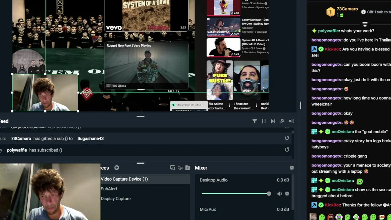Click the System of a Down Vevo end card

[146, 15]
